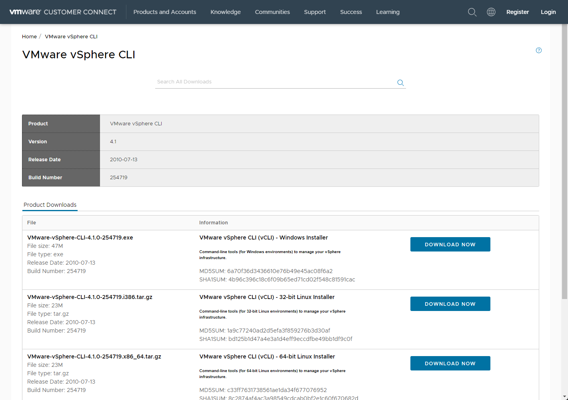This screenshot has width=568, height=400.
Task: Click the 64-bit Linux Installer title
Action: (267, 356)
